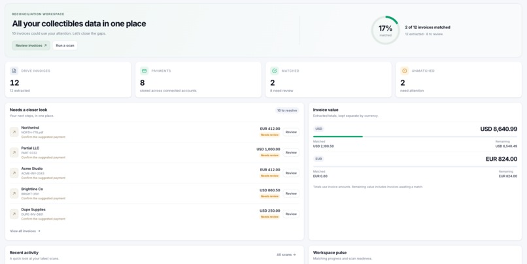527x264 pixels.
Task: Review the Northwind invoice
Action: [x=291, y=132]
